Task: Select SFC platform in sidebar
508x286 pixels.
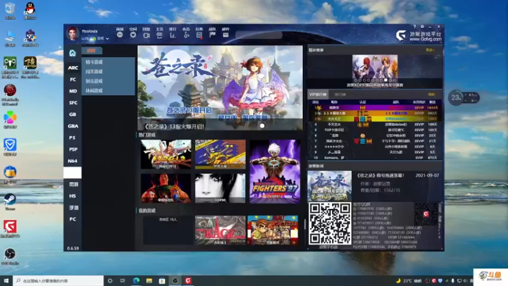Action: coord(73,103)
